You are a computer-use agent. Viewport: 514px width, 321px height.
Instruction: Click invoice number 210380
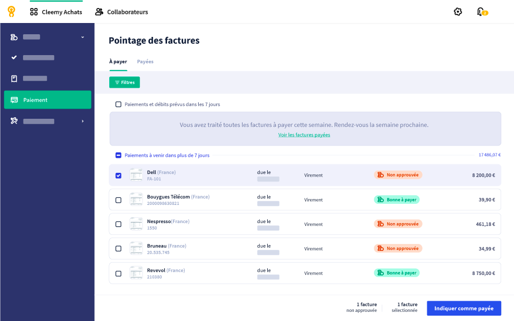point(154,277)
